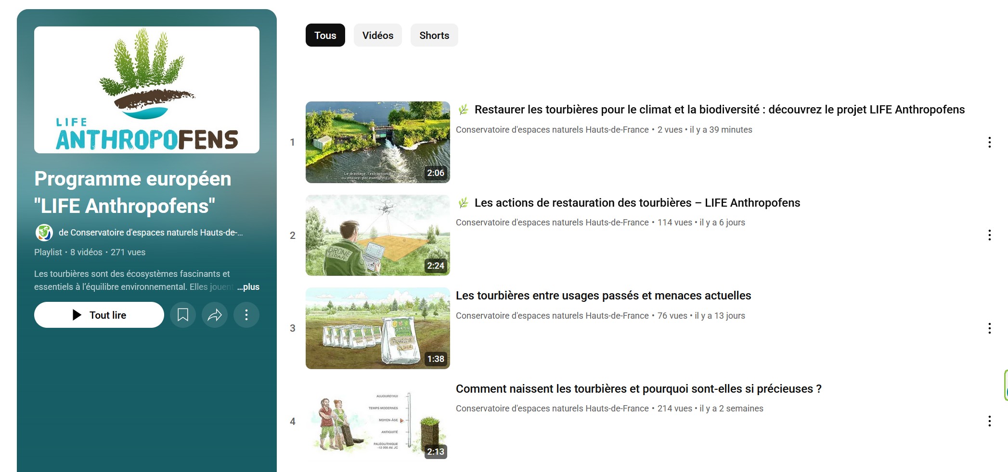
Task: Click the 1:38 duration badge on video three
Action: (436, 358)
